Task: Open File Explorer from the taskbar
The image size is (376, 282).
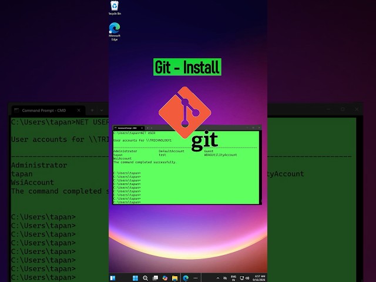Action: [174, 278]
